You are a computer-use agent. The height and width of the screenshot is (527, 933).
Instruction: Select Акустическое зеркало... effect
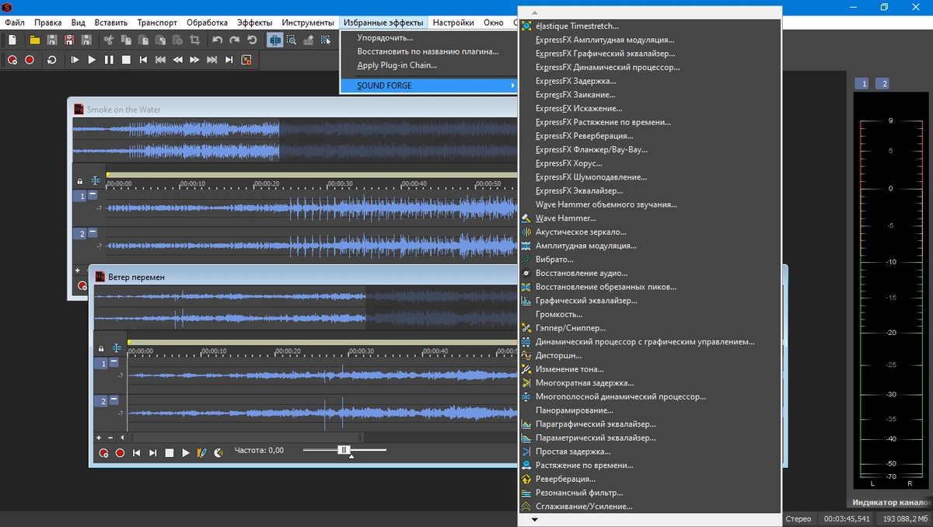[649, 232]
